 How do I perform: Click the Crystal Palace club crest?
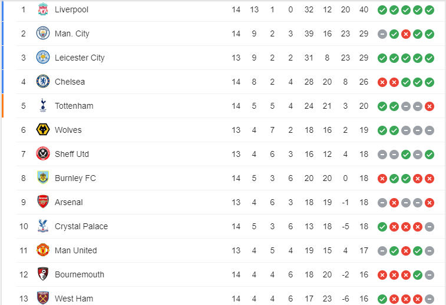click(42, 226)
